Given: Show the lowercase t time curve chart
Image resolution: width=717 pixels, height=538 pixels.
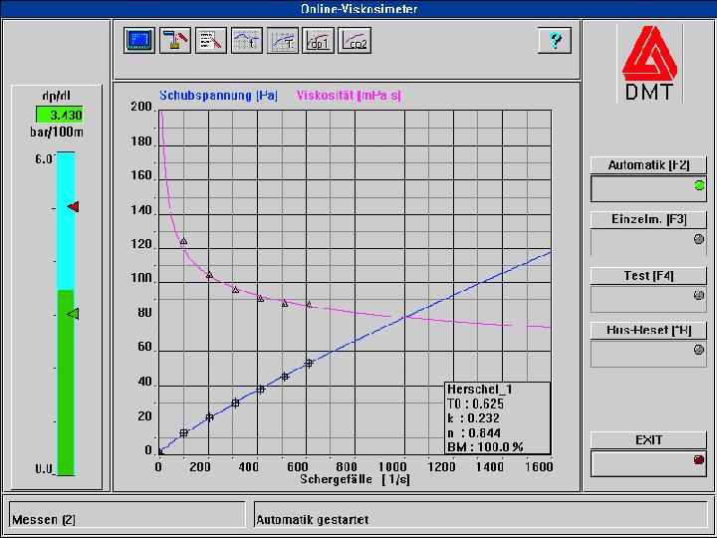Looking at the screenshot, I should (247, 40).
